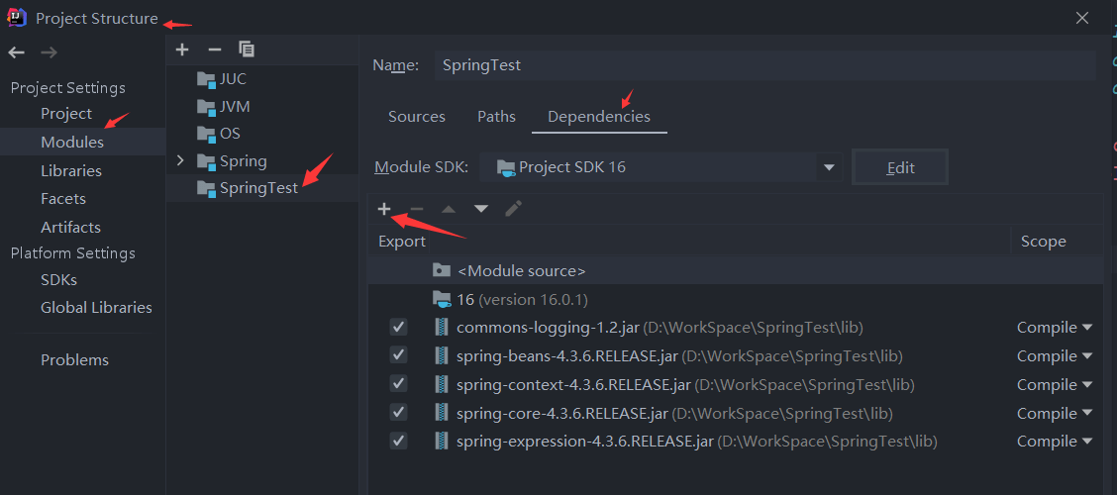Uncheck export for spring-context-4.3.6.RELEASE.jar
Viewport: 1117px width, 495px height.
pyautogui.click(x=398, y=384)
